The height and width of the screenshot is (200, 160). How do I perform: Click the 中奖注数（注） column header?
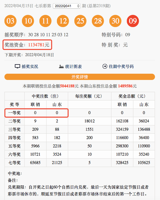pyautogui.click(x=46, y=96)
